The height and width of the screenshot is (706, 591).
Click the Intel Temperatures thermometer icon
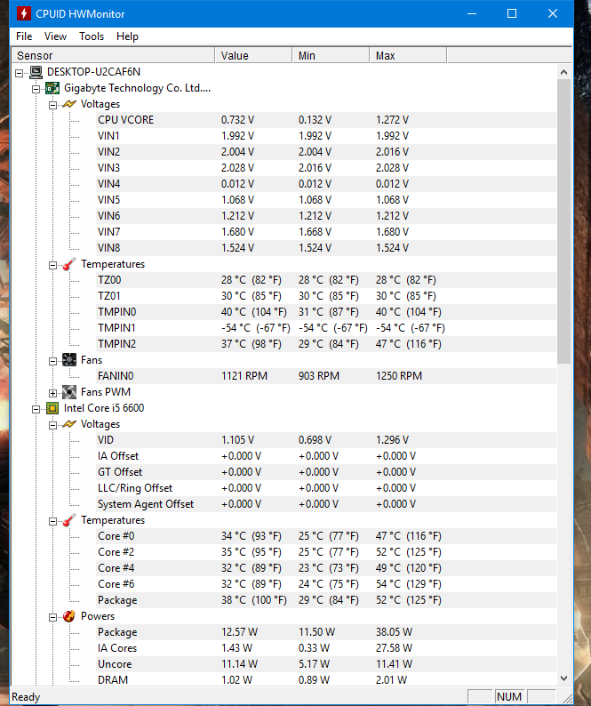[68, 520]
